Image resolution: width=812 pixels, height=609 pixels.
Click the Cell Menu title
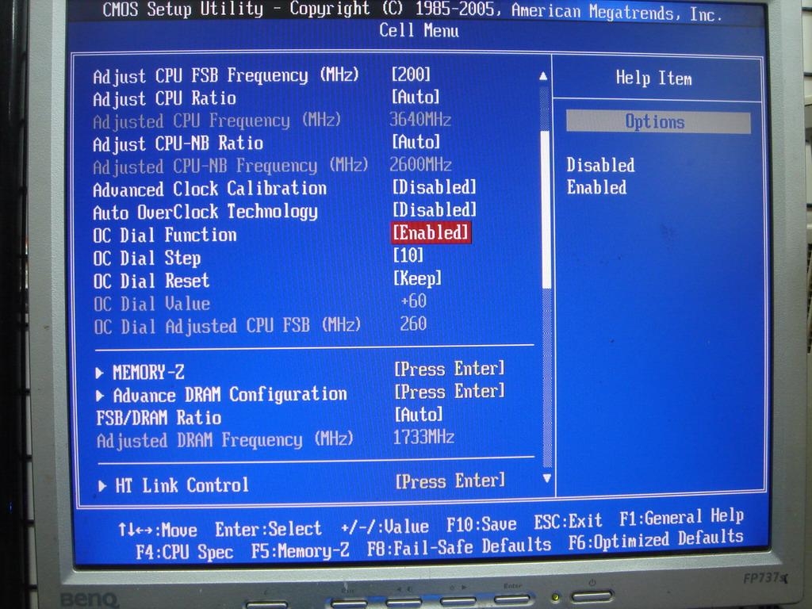point(419,31)
